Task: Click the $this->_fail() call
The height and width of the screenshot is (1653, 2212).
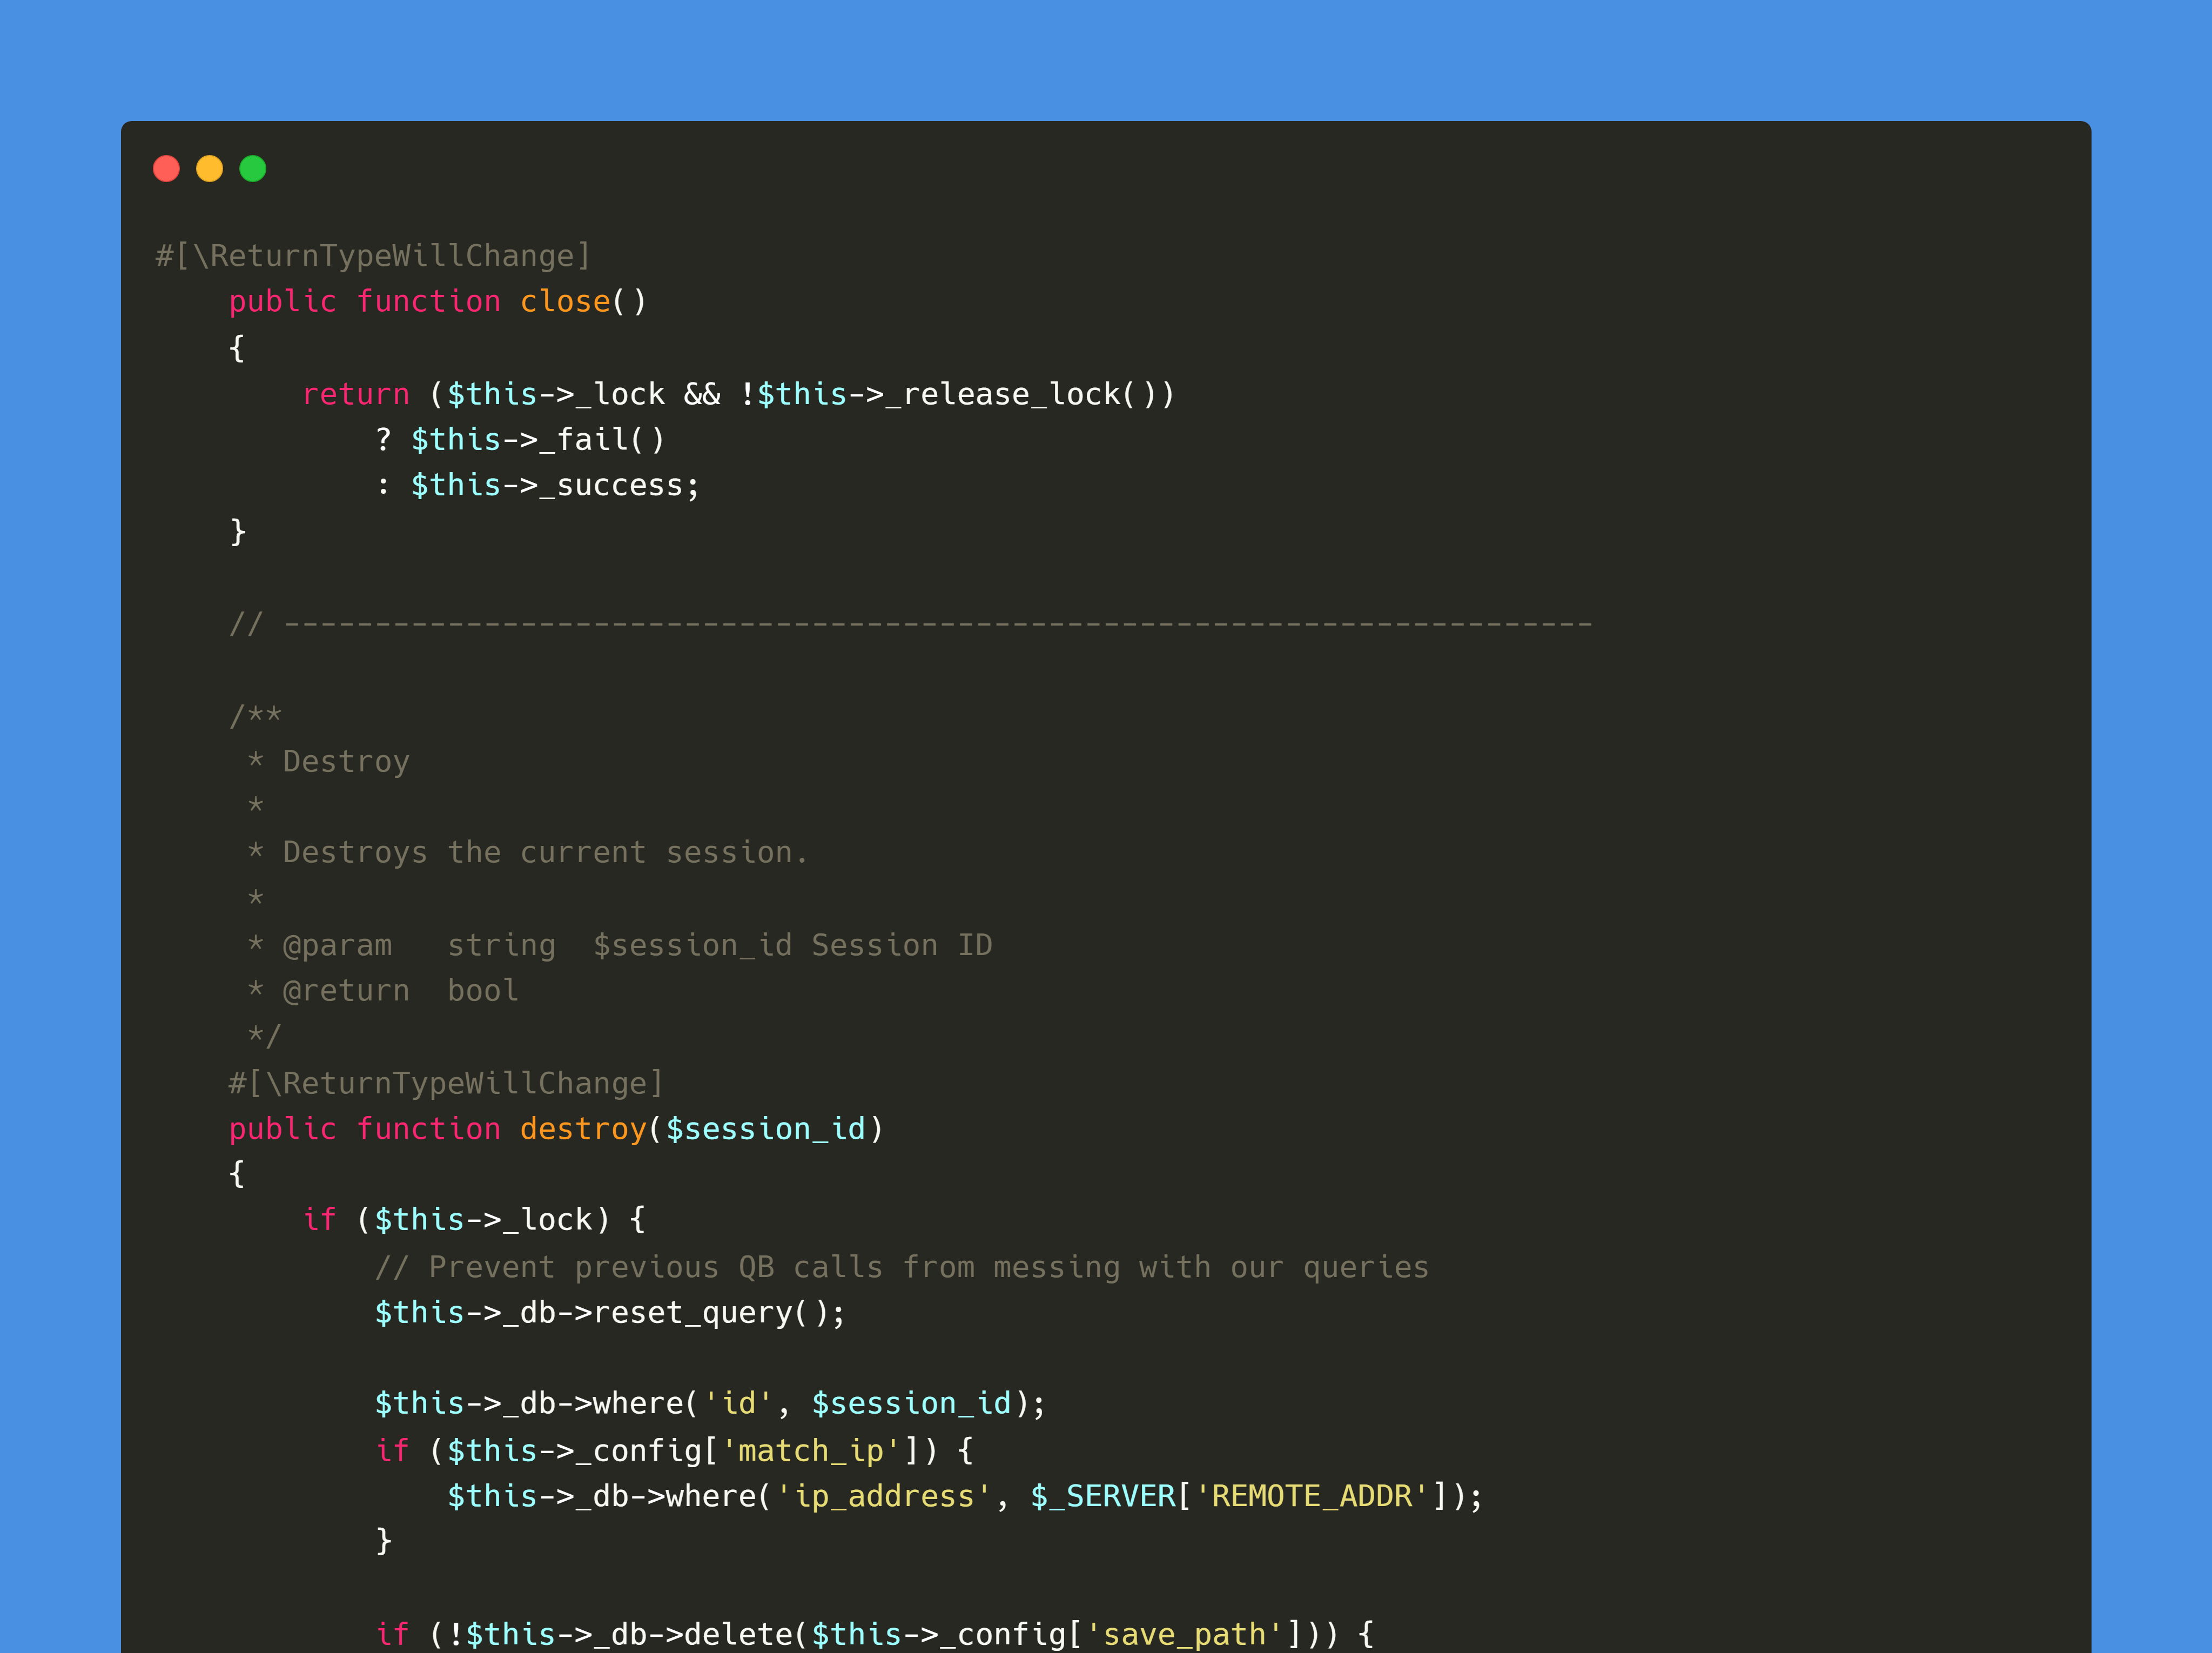Action: click(537, 439)
